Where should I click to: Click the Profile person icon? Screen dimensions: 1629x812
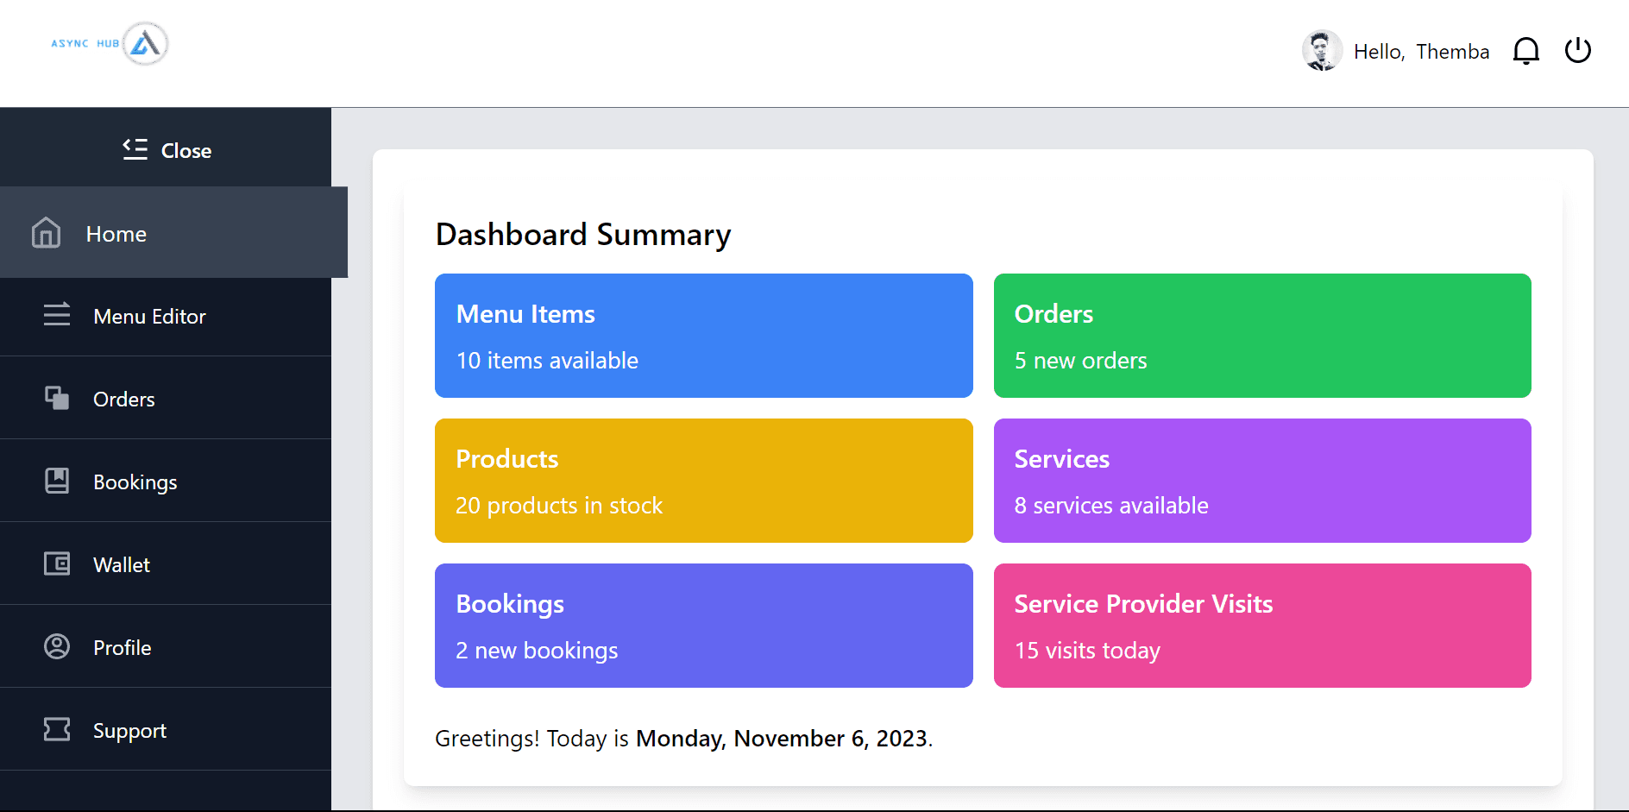click(x=56, y=646)
